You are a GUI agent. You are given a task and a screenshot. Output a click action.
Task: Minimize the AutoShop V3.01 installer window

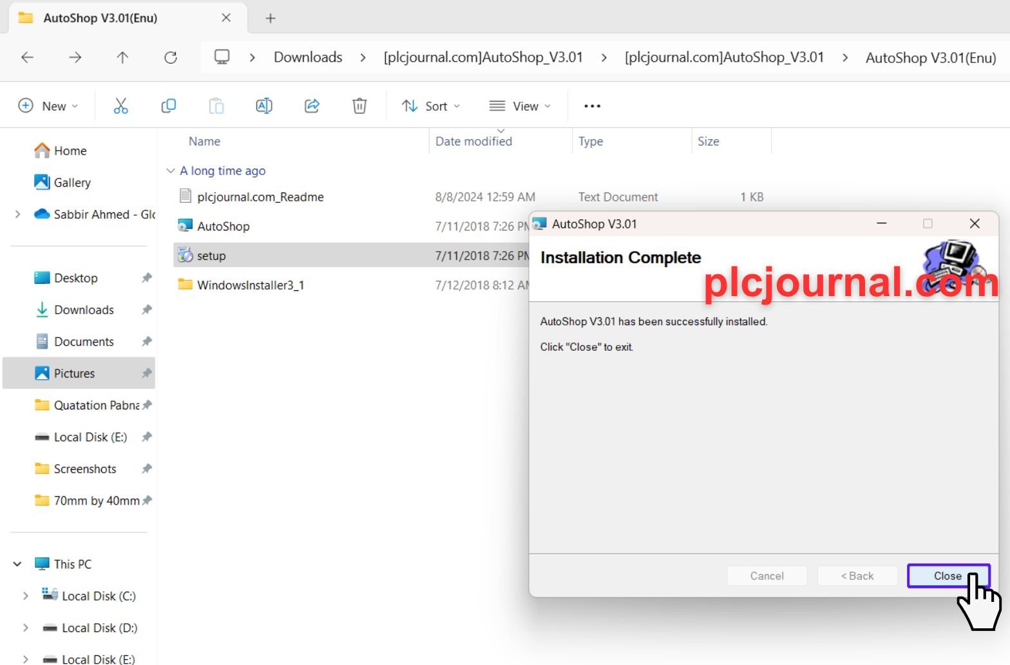[882, 223]
